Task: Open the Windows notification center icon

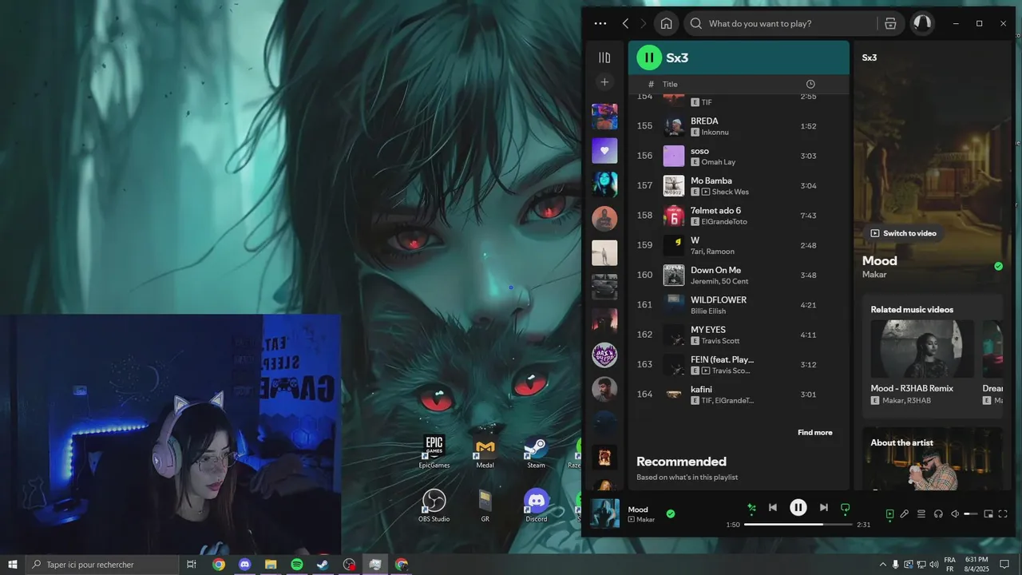Action: coord(1004,565)
